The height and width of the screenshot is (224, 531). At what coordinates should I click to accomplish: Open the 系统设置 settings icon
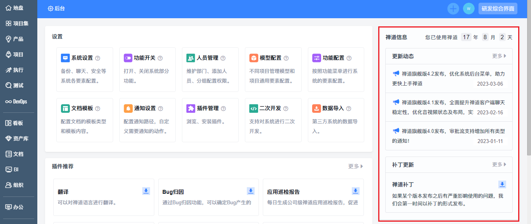65,58
